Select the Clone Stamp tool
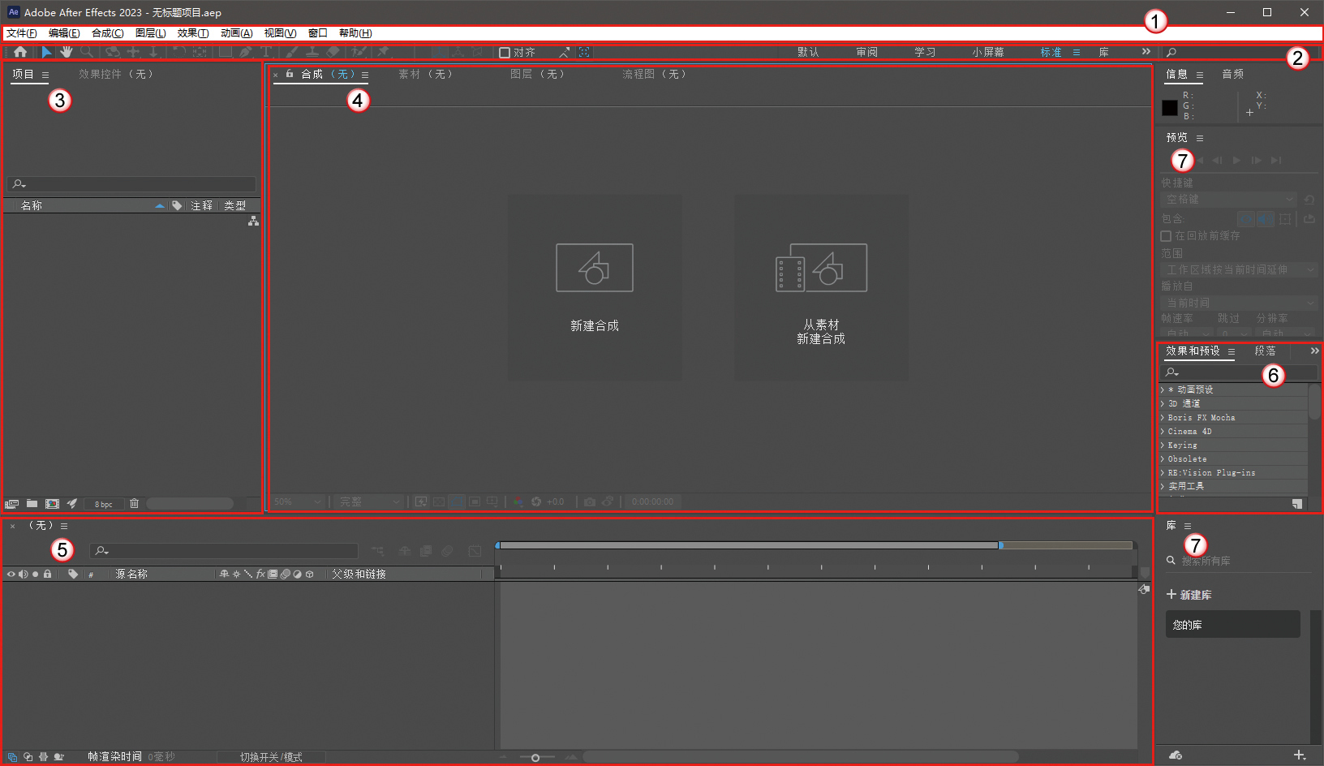1324x766 pixels. pos(312,52)
